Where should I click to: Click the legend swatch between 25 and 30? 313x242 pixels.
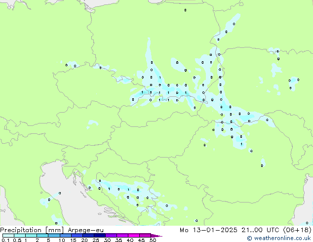[x=100, y=236]
